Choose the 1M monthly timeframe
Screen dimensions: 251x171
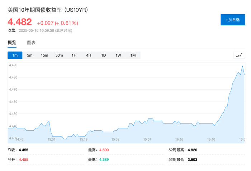pos(133,55)
